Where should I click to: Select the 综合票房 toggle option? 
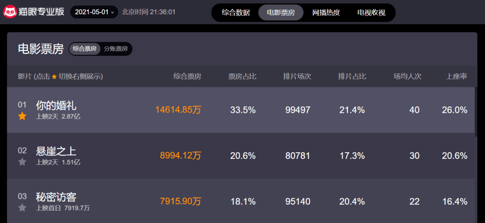pyautogui.click(x=85, y=49)
